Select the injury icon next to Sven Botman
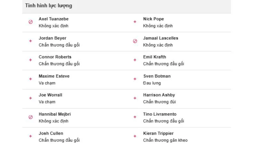The height and width of the screenshot is (144, 256). click(x=135, y=79)
